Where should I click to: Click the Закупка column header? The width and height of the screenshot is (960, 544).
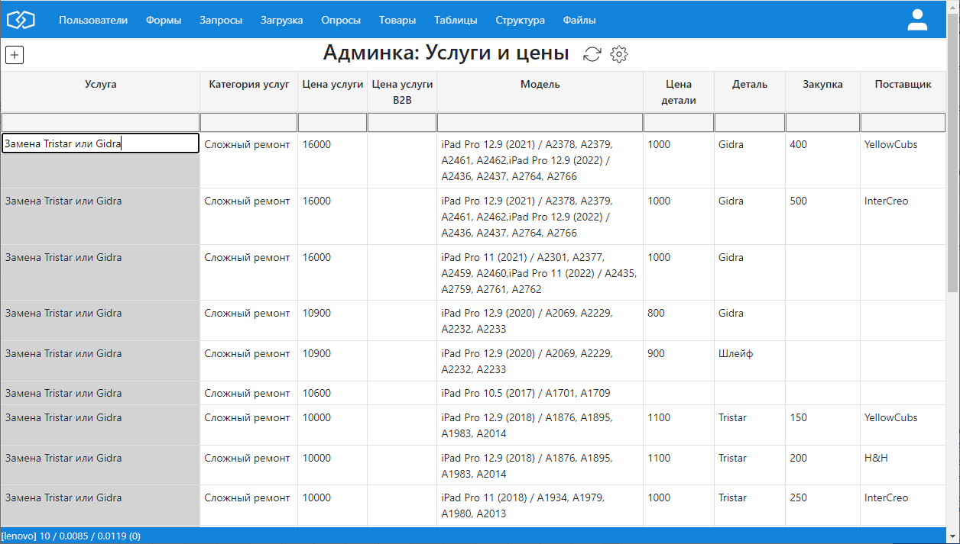(x=822, y=92)
